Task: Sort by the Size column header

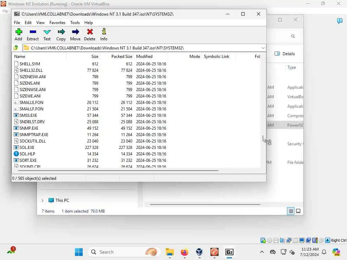Action: pos(83,57)
